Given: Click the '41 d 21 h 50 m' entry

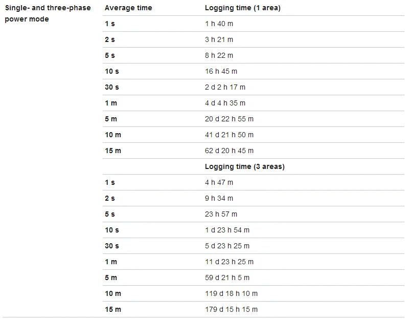Looking at the screenshot, I should [x=229, y=135].
